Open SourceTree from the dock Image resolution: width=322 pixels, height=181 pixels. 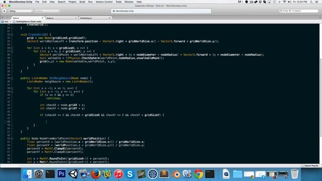(152, 174)
